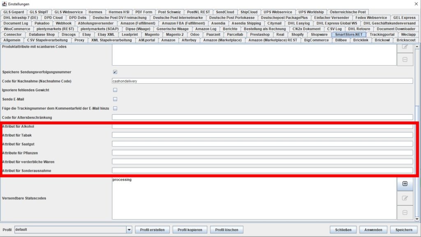Switch to the WooCommerce tab
The height and width of the screenshot is (237, 421).
point(17,29)
